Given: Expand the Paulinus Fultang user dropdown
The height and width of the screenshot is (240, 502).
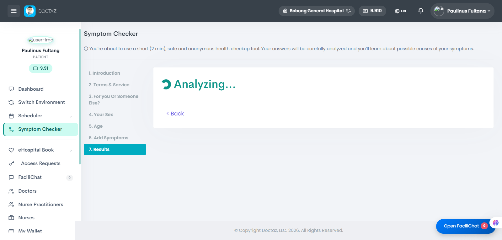Looking at the screenshot, I should point(462,11).
